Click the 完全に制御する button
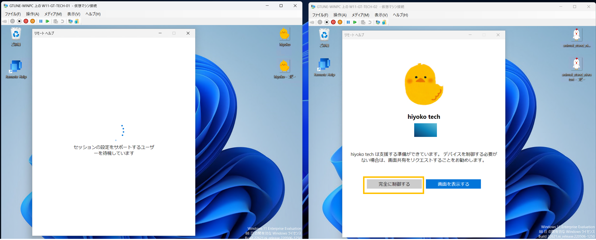The image size is (596, 240). 394,184
